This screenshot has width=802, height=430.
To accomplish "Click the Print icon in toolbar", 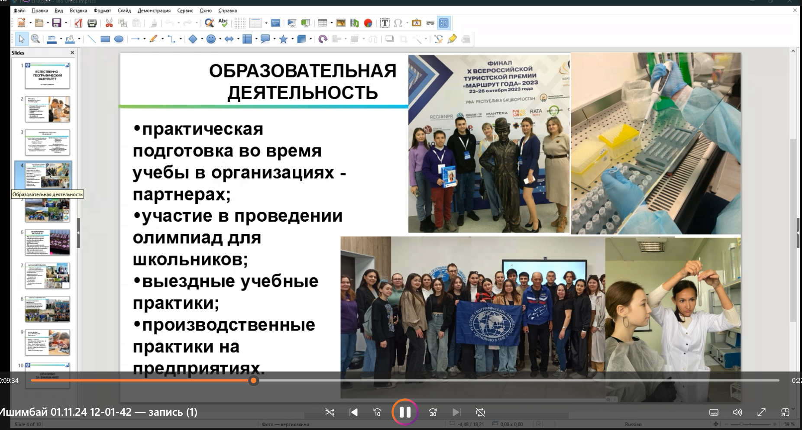I will (x=92, y=23).
